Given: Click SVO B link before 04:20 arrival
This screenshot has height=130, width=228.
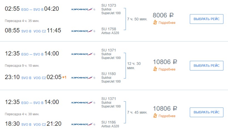Looking at the screenshot, I should pyautogui.click(x=39, y=9).
